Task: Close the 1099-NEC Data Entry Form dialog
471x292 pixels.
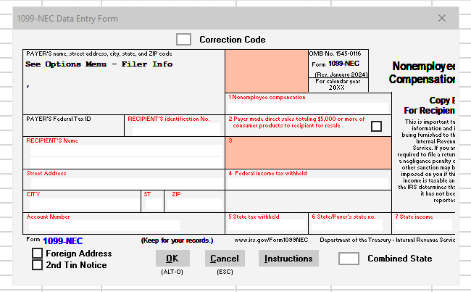Action: pos(442,18)
